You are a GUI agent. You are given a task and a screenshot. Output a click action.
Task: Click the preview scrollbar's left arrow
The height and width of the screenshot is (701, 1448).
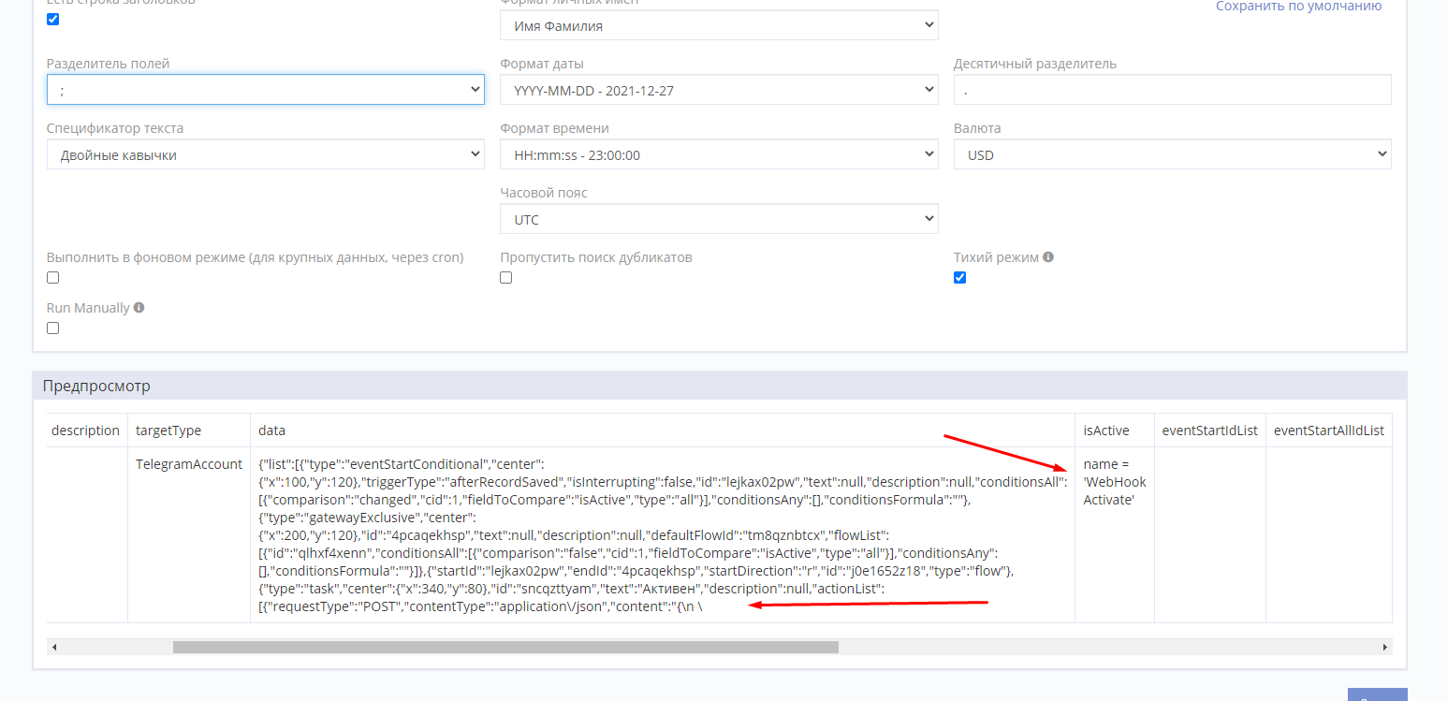pos(53,647)
